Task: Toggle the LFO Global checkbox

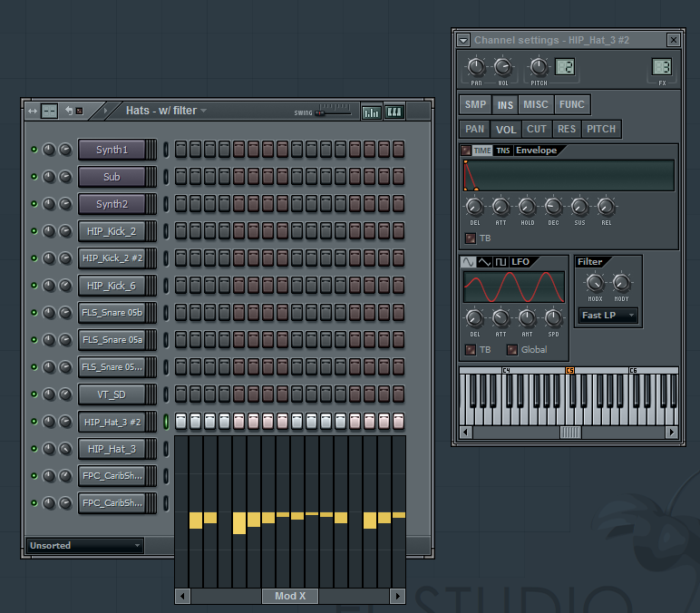Action: tap(512, 350)
